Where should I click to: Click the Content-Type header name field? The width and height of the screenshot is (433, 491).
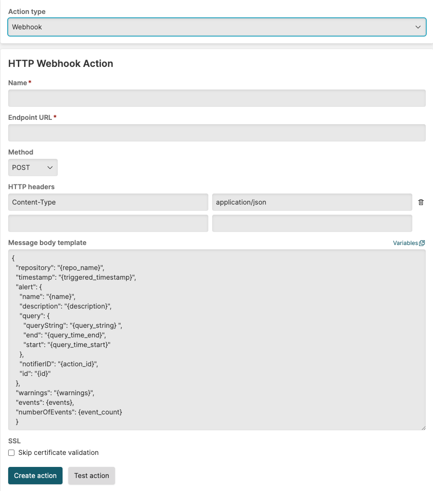108,202
